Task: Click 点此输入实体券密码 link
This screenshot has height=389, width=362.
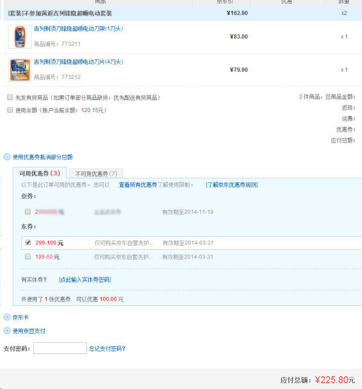Action: coord(85,279)
